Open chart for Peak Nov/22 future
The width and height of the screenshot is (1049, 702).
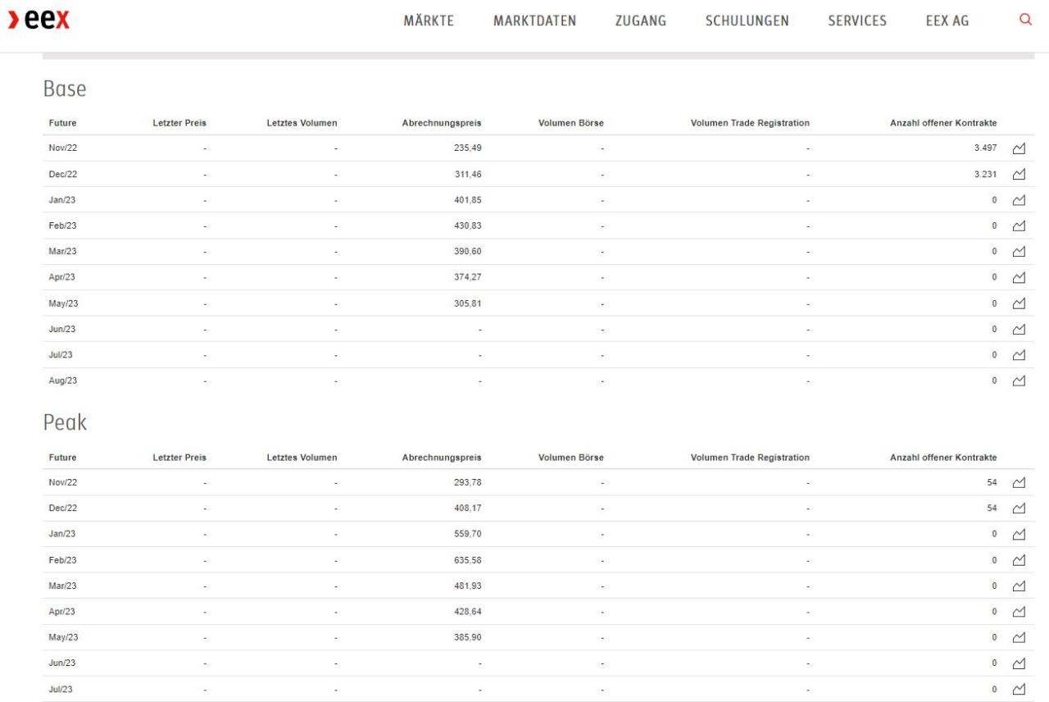click(1019, 483)
